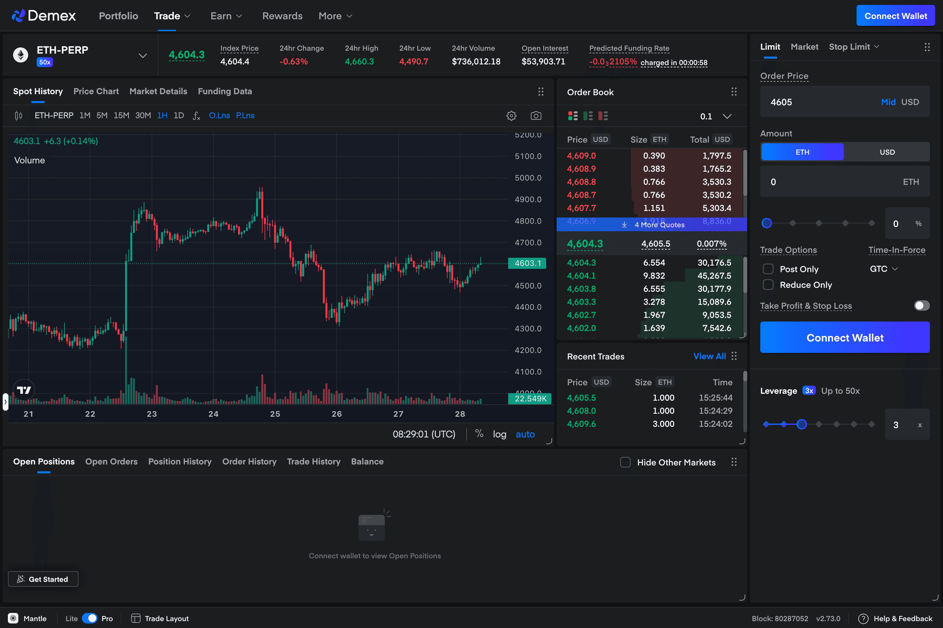
Task: Open chart settings gear icon
Action: 511,116
